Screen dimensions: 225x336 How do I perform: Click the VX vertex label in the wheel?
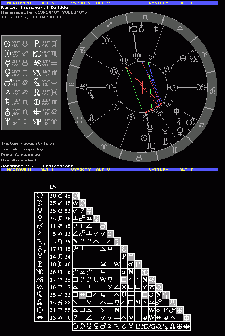pyautogui.click(x=193, y=59)
